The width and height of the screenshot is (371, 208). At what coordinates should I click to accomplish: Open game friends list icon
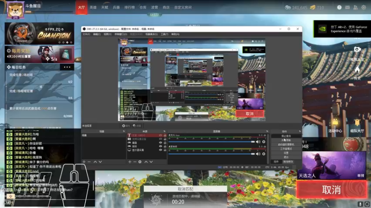(x=355, y=7)
